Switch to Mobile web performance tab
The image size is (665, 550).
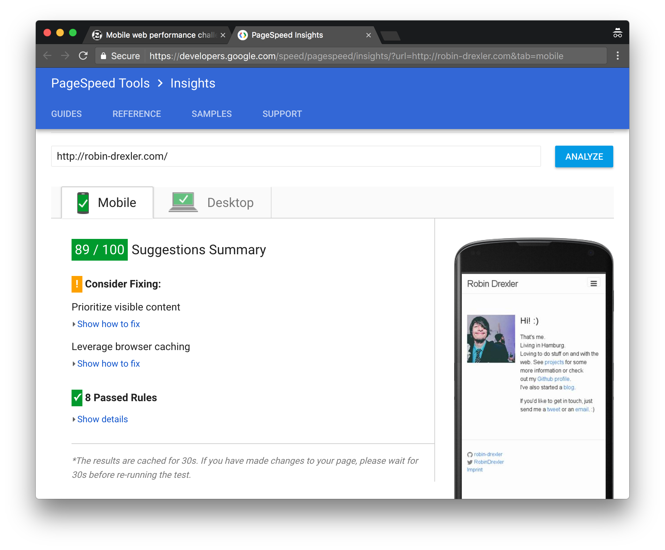click(x=157, y=35)
